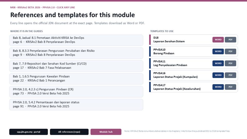The height and width of the screenshot is (139, 247).
Task: Download PPrISA11 Log Penyelesaian Pindaan as Word
Action: click(218, 63)
